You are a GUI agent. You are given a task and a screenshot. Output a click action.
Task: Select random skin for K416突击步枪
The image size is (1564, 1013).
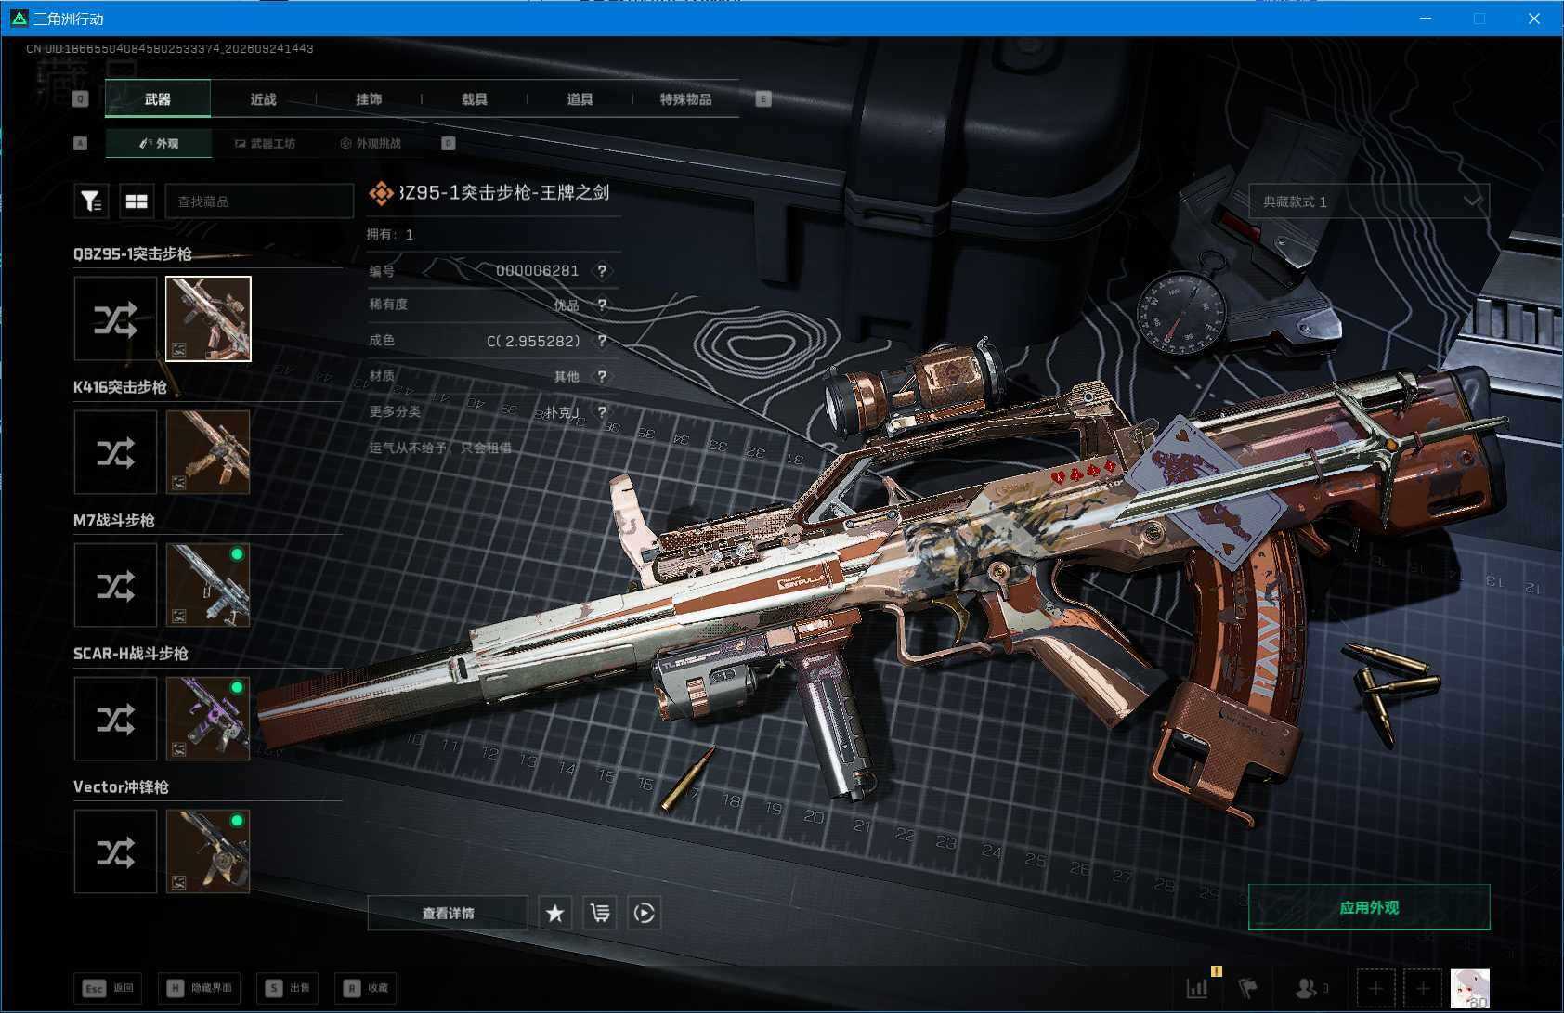(115, 452)
